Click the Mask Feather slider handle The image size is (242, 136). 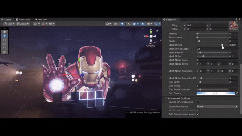(x=200, y=52)
